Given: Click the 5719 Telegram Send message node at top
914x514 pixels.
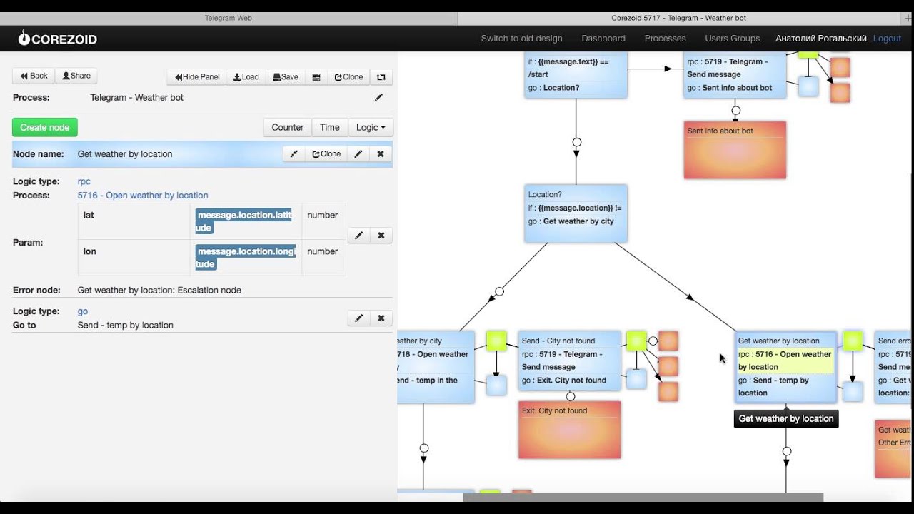Looking at the screenshot, I should (735, 74).
